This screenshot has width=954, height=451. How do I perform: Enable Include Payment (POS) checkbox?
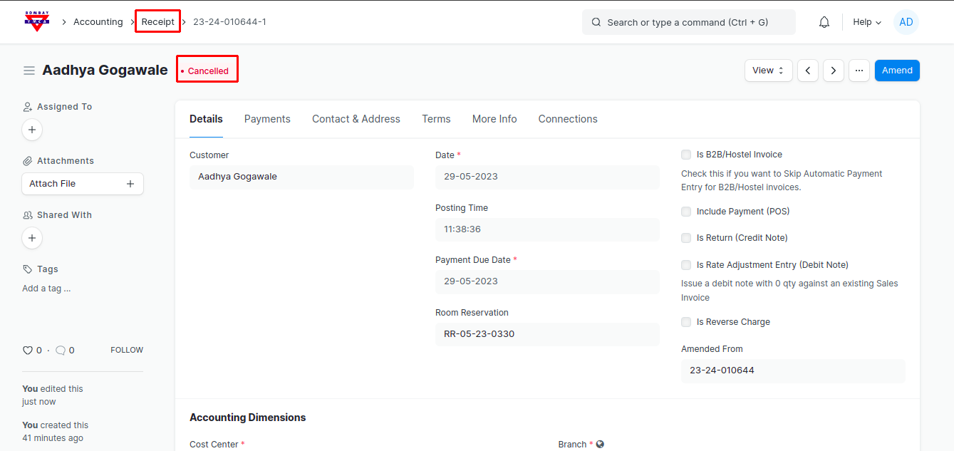[686, 212]
